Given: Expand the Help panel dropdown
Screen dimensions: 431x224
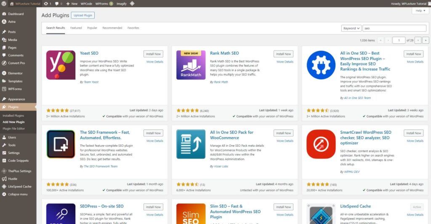Looking at the screenshot, I should [420, 11].
